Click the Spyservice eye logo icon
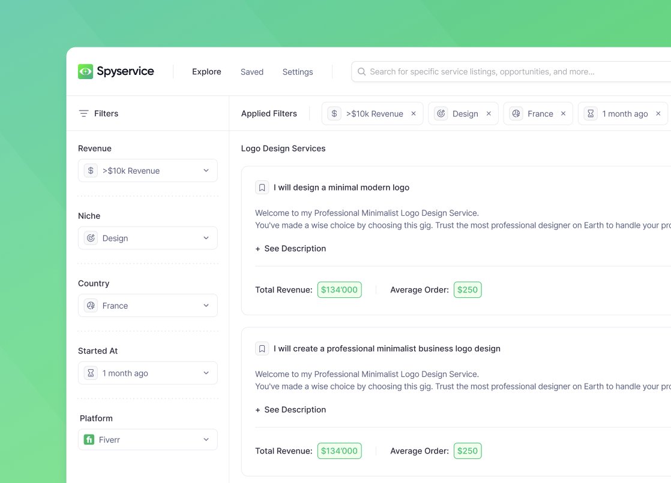671x483 pixels. (85, 71)
